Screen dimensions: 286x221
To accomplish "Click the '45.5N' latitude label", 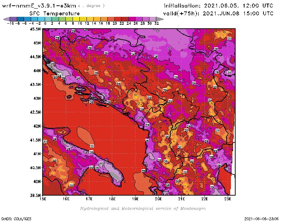I will [x=35, y=29].
